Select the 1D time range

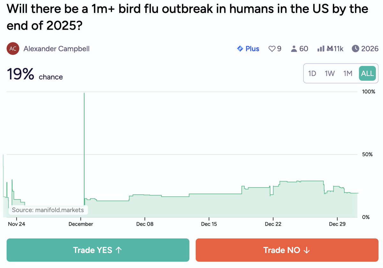312,73
